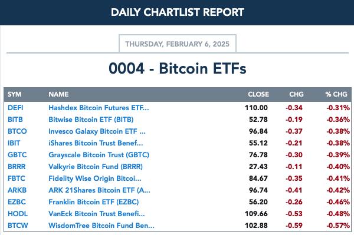Click the % CHG column header
Screen dimensions: 354x235
click(x=336, y=94)
